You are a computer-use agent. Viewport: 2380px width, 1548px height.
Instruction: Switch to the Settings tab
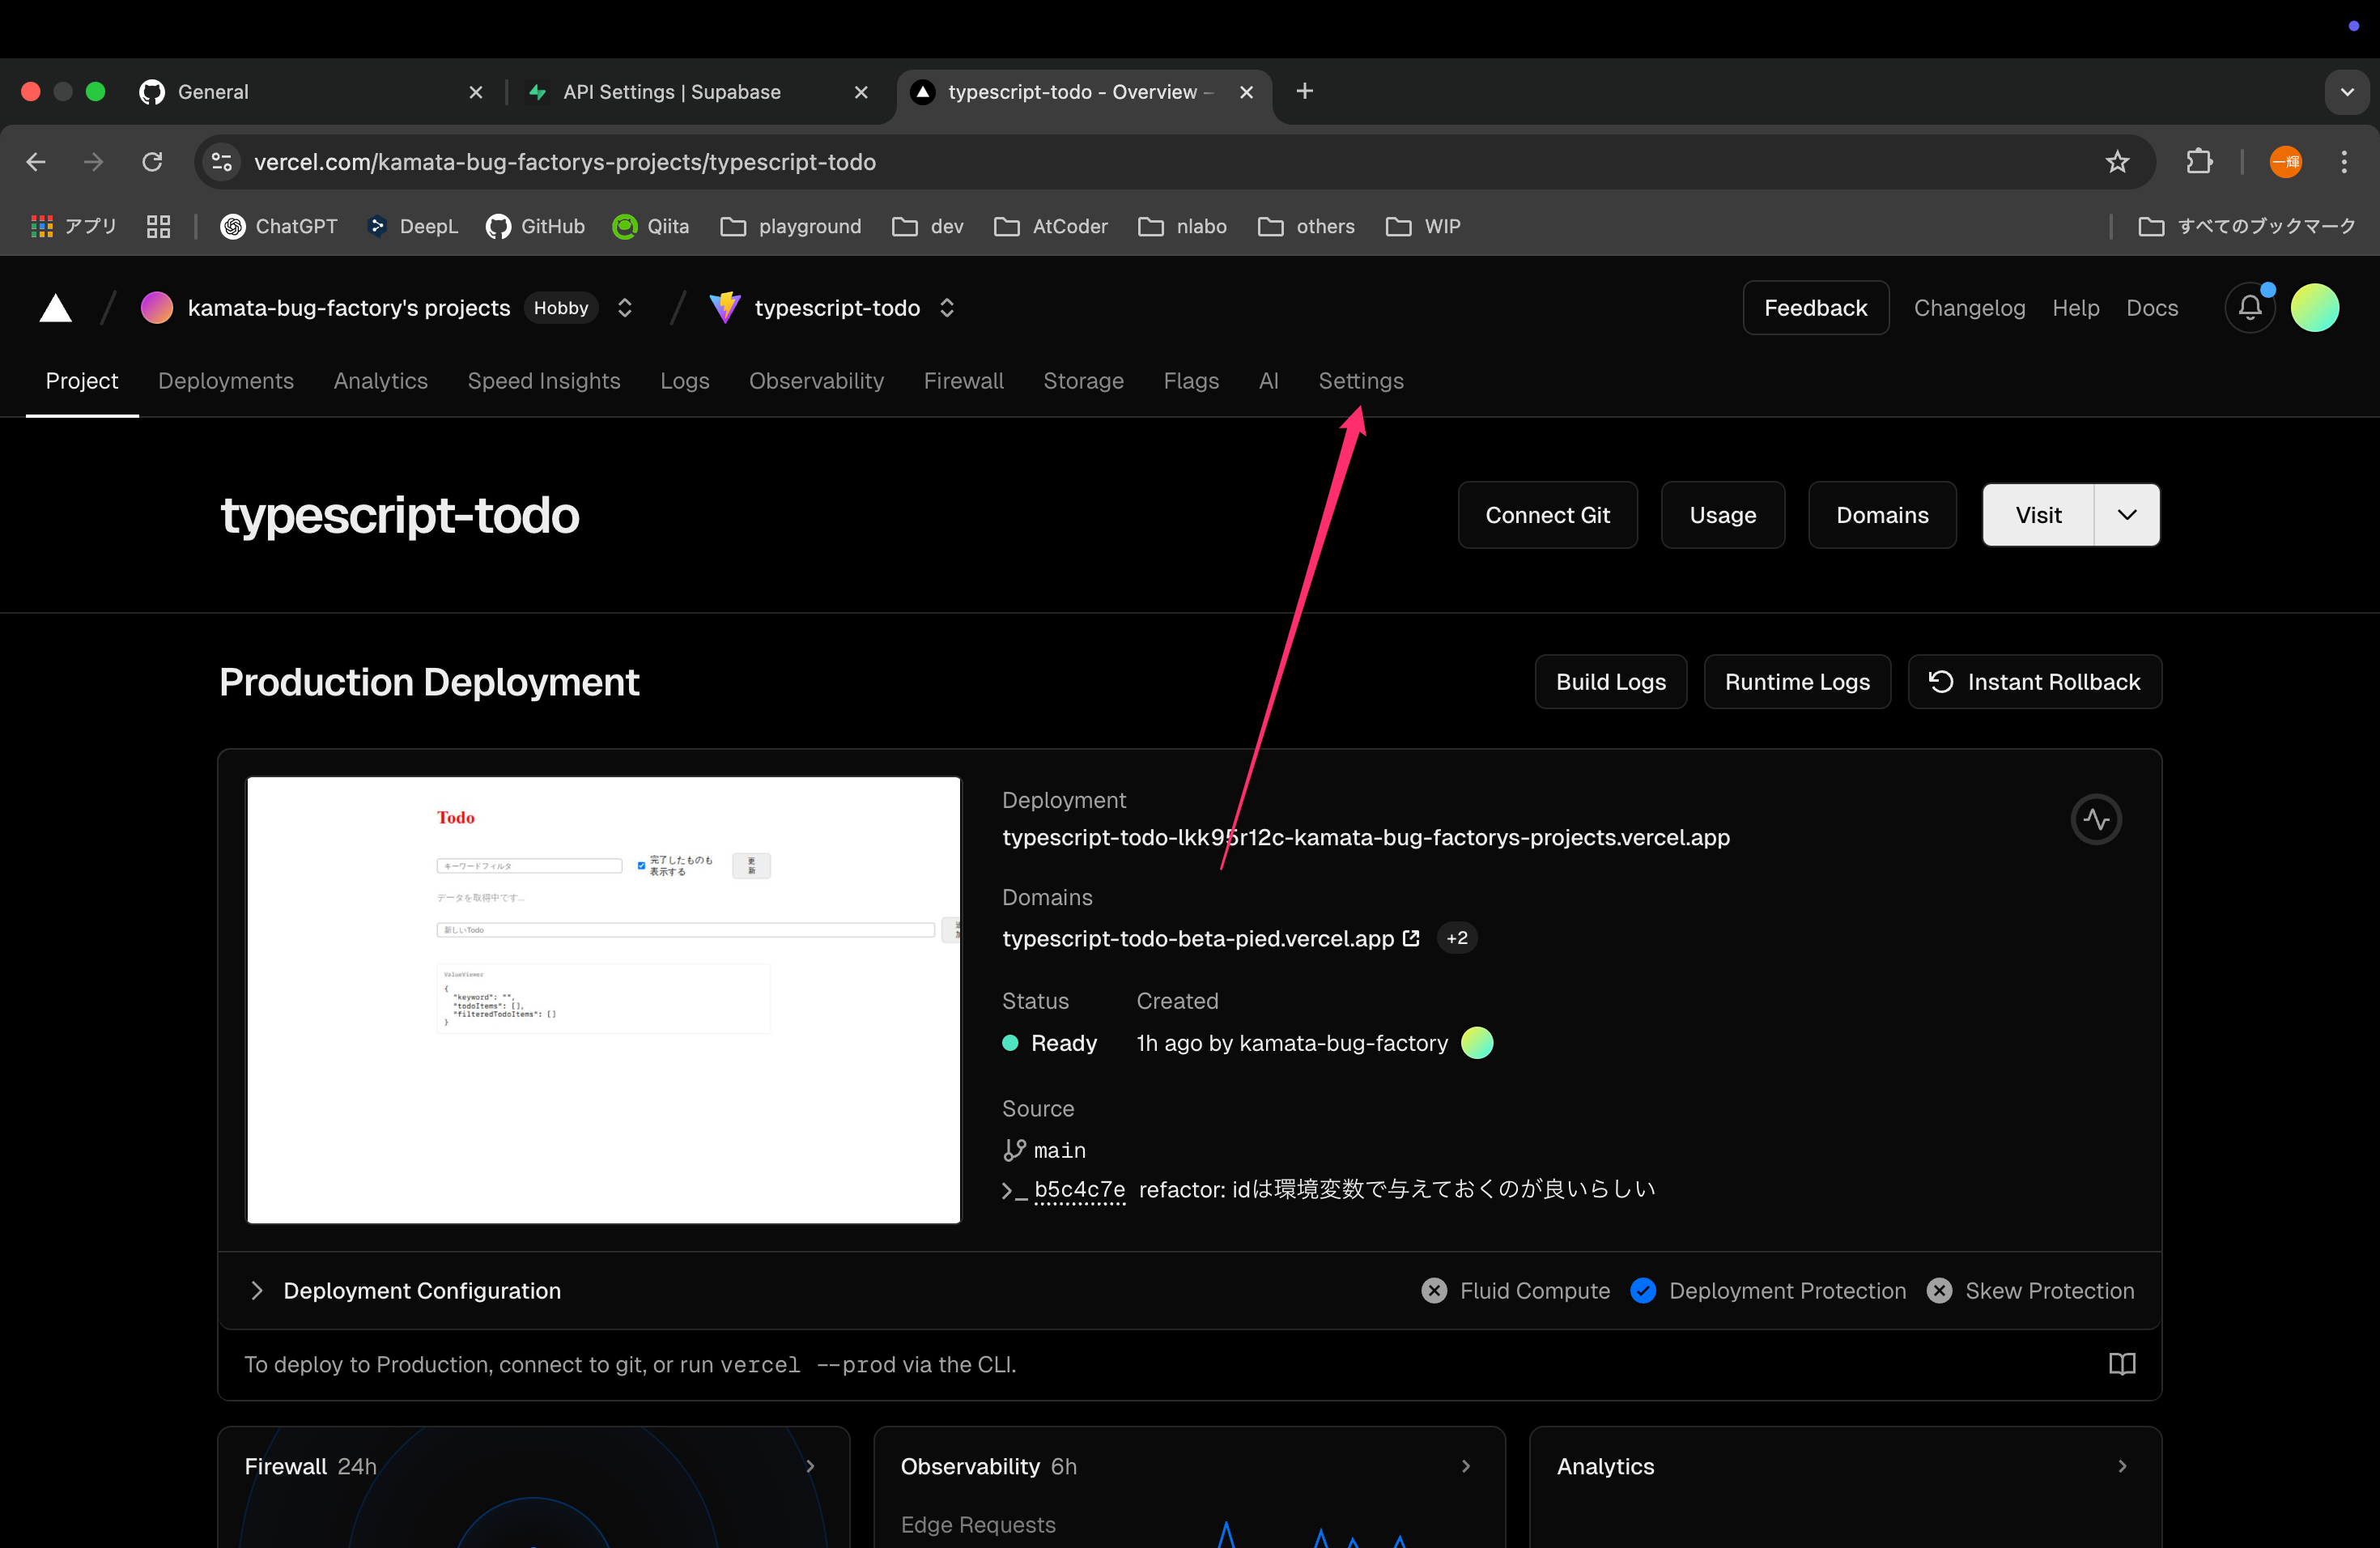pos(1360,381)
